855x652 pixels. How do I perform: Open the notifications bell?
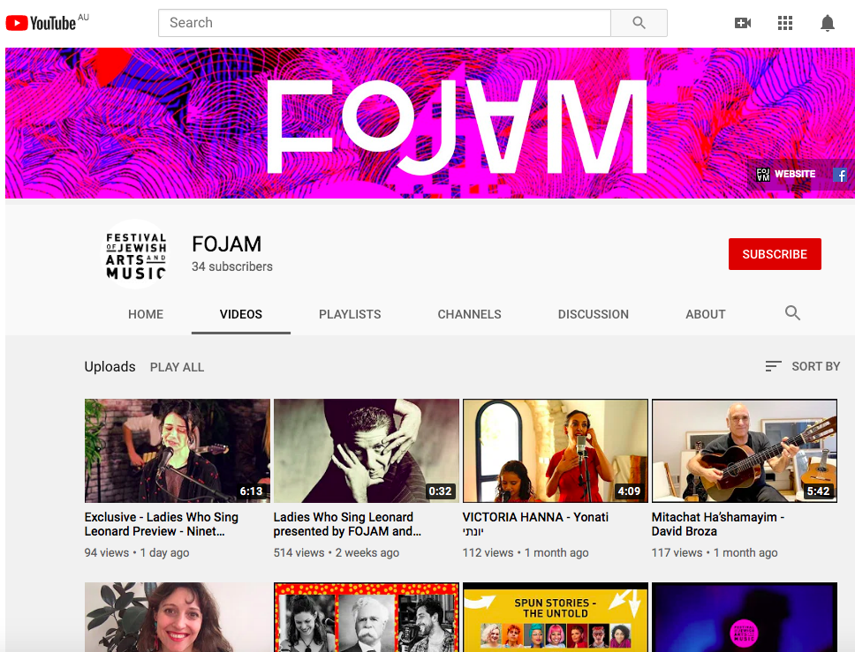click(828, 23)
